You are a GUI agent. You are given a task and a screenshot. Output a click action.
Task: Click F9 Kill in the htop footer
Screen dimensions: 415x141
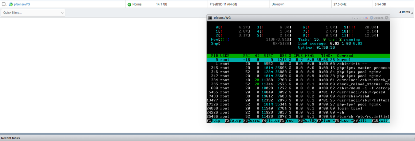[x=362, y=120]
